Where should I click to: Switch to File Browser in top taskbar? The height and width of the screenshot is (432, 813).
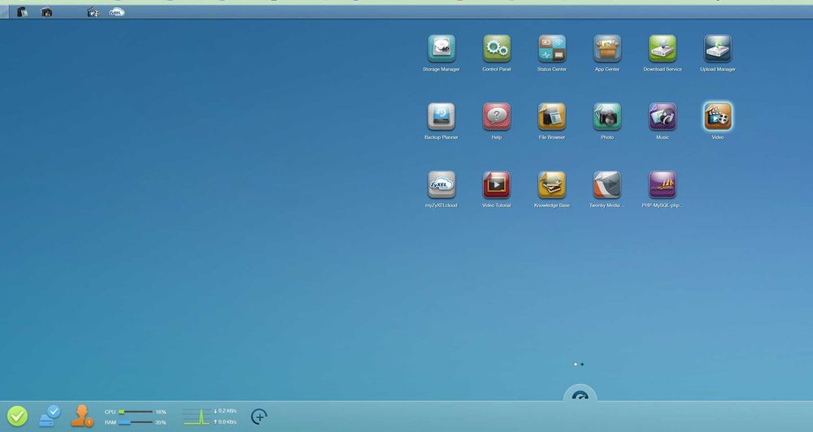point(22,12)
